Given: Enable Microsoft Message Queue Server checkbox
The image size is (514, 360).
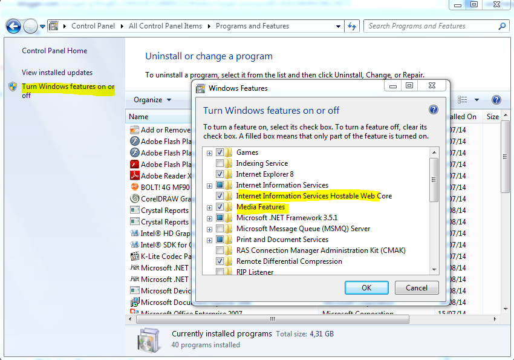Looking at the screenshot, I should coord(220,229).
